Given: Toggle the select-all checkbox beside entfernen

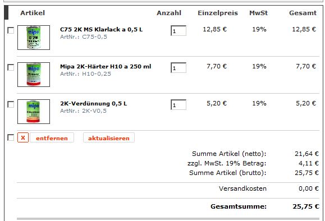Looking at the screenshot, I should coord(11,137).
